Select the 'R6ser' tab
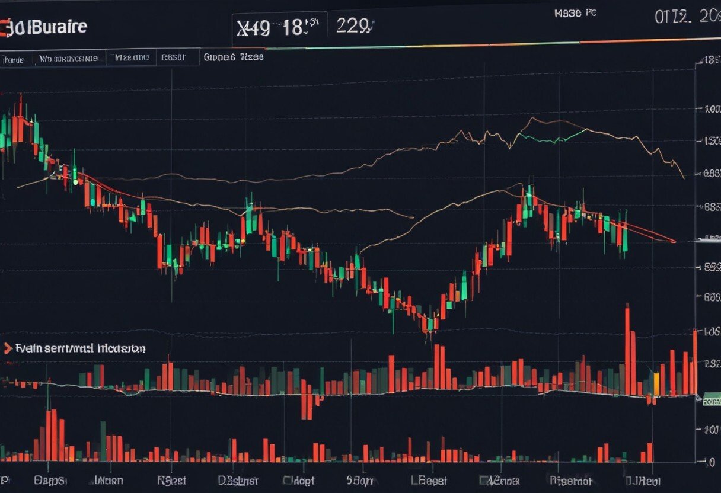Viewport: 721px width, 493px height. [x=173, y=57]
